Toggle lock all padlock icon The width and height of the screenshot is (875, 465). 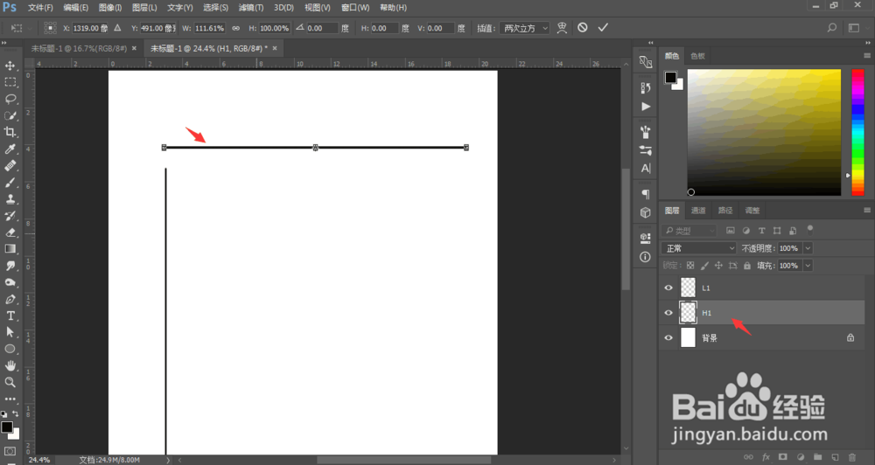click(x=747, y=266)
